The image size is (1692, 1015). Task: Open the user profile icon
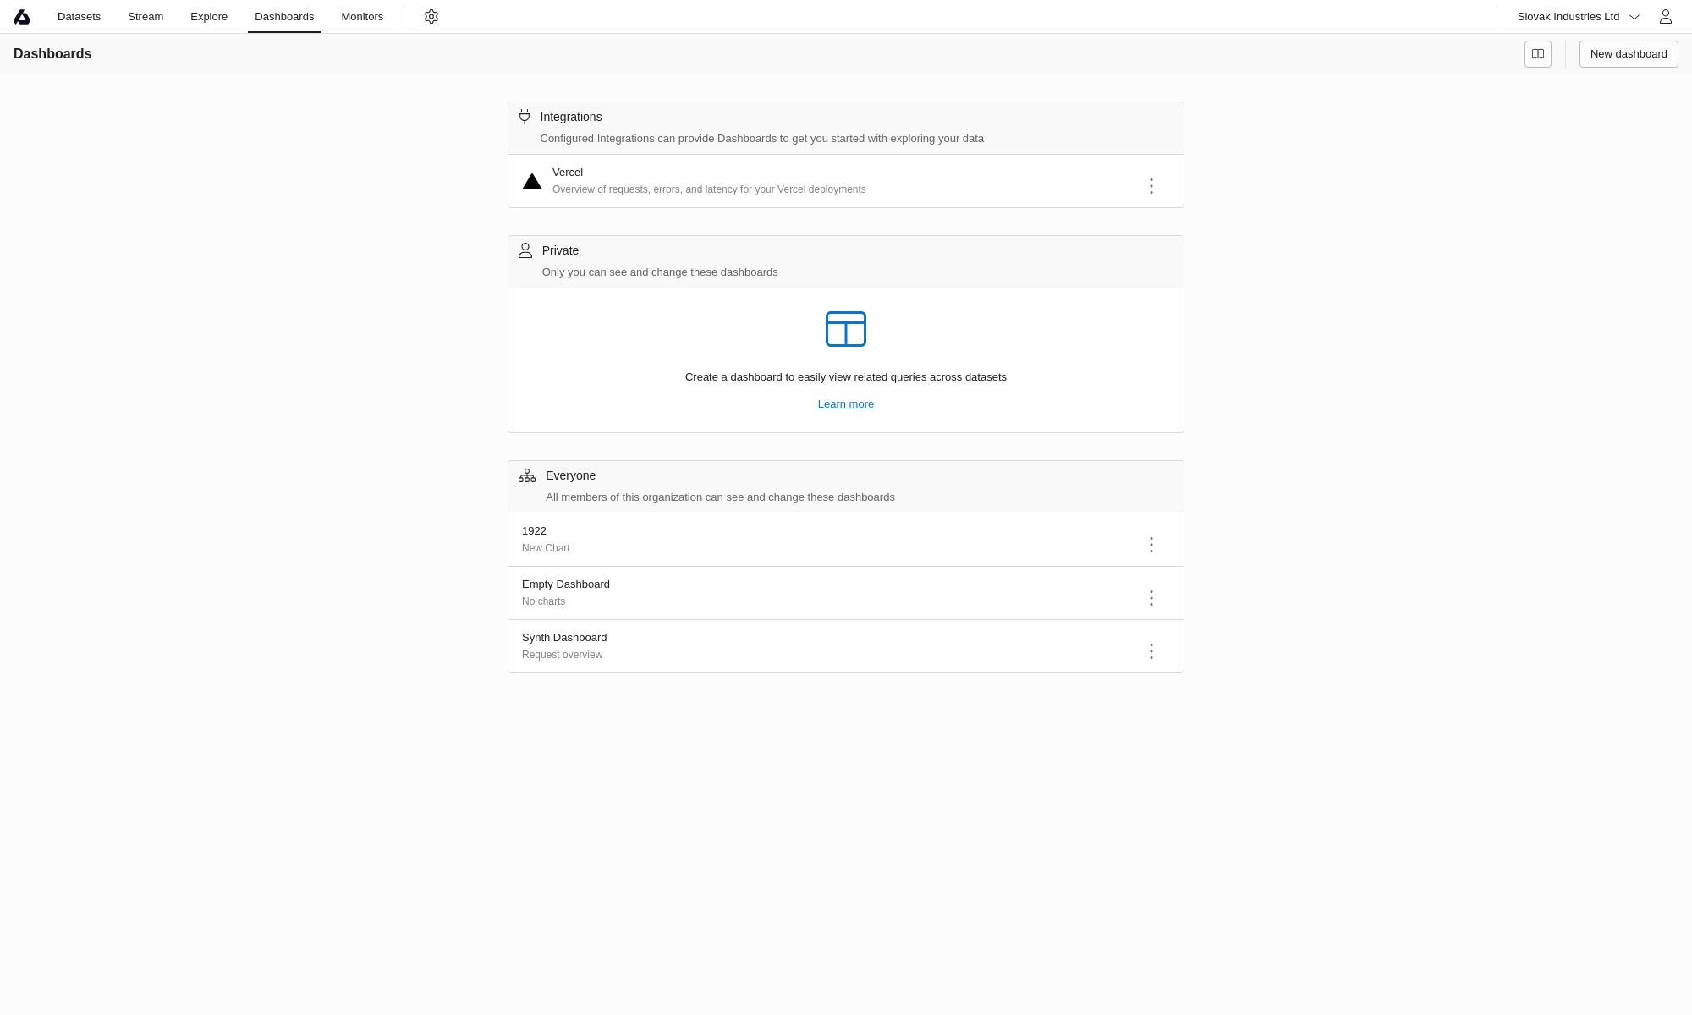pyautogui.click(x=1665, y=17)
